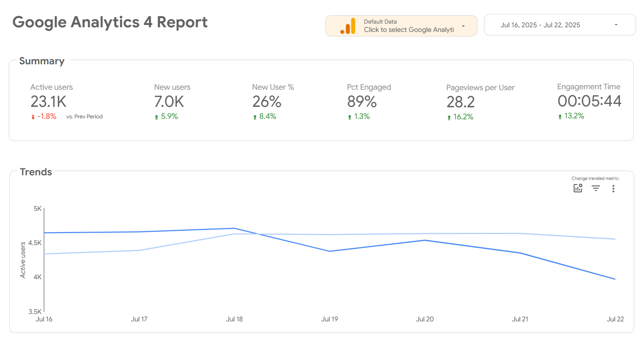643x351 pixels.
Task: Click the 'Change trended metric' label
Action: click(x=595, y=178)
